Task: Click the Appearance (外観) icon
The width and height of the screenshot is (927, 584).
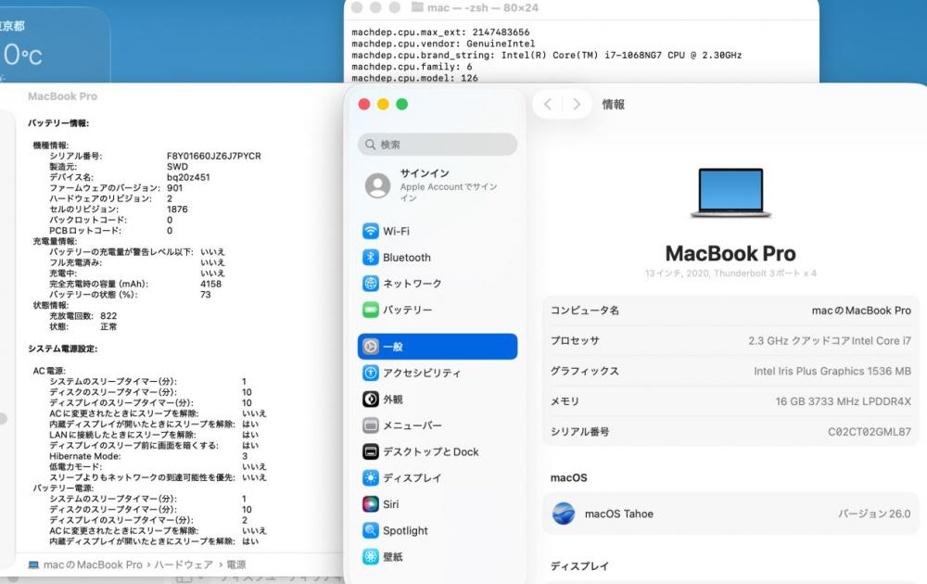Action: 371,399
